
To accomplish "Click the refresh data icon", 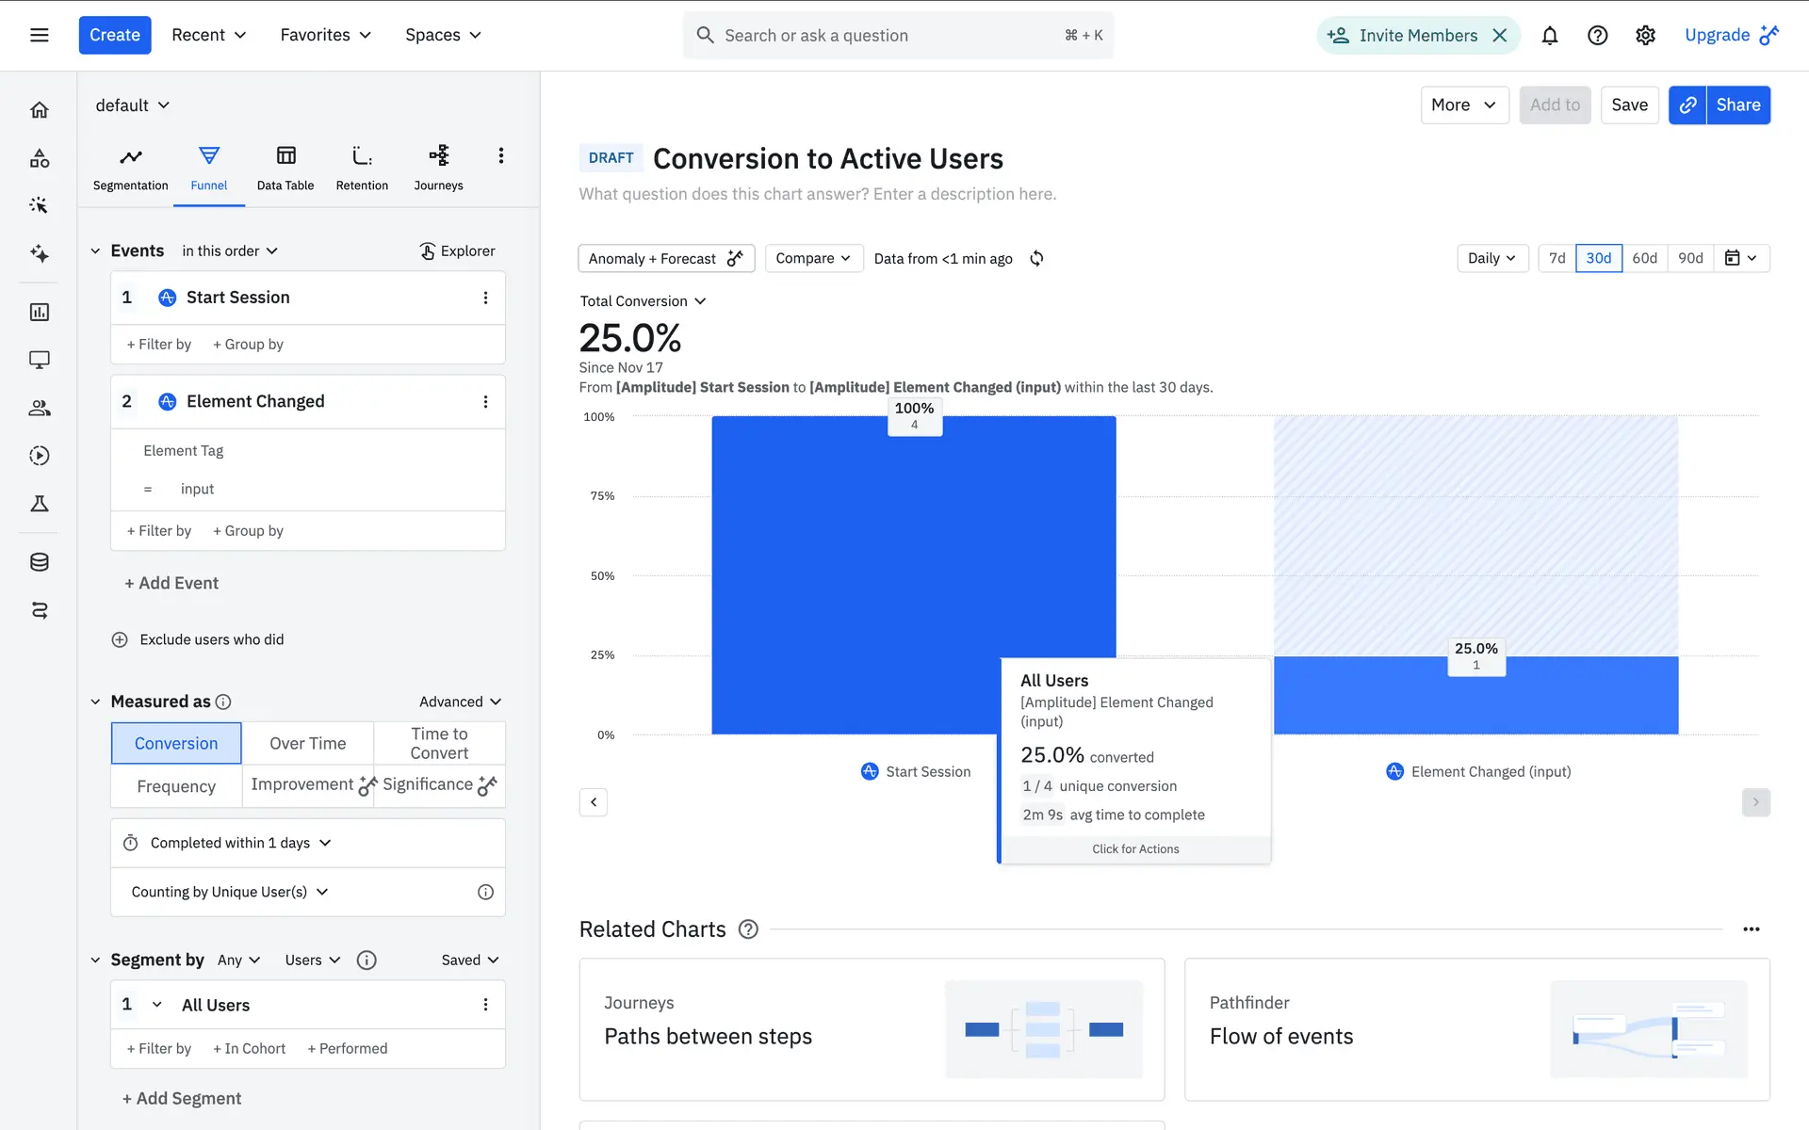I will 1036,258.
